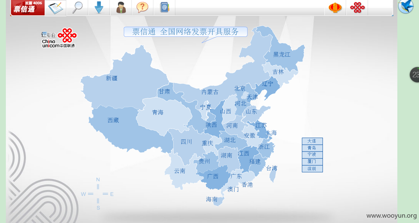Select 西藏 on the map
This screenshot has width=419, height=223.
pos(113,120)
